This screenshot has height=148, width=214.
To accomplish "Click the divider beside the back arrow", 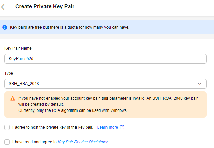I will pyautogui.click(x=11, y=7).
